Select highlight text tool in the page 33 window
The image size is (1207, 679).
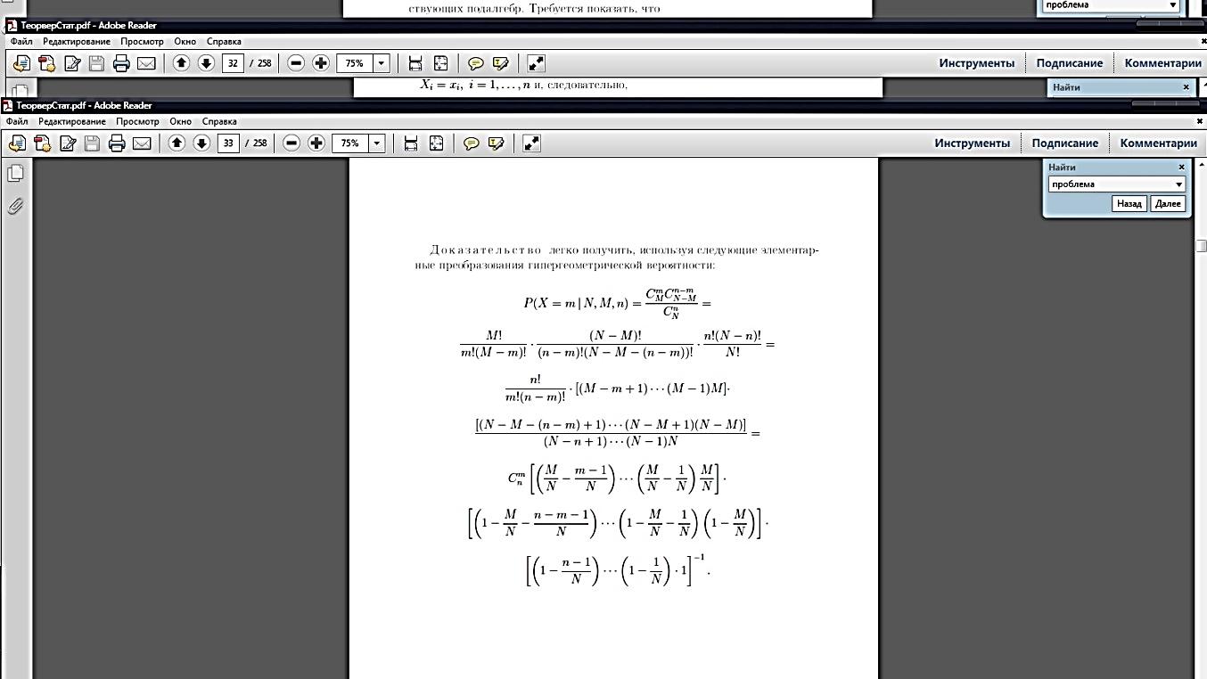497,143
